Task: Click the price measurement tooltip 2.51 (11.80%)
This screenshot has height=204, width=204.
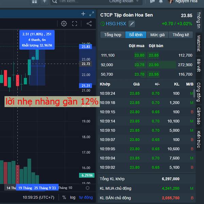Action: pos(37,40)
